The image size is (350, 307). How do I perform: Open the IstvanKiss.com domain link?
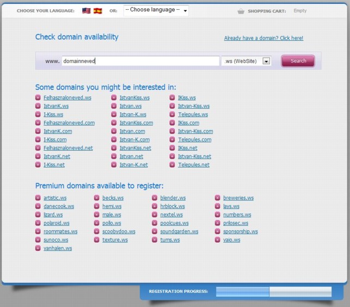point(137,123)
